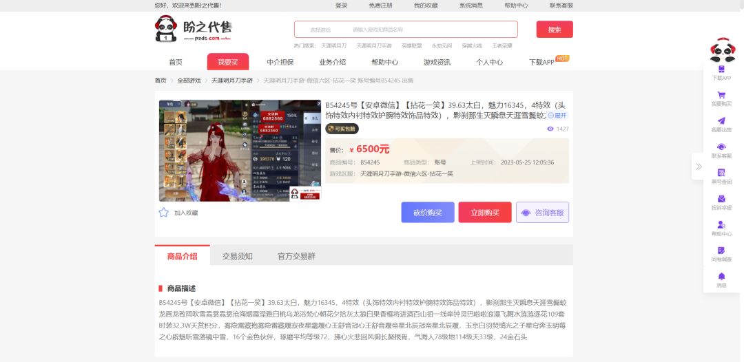Click hot search 英雄联盟
Viewport: 744px width, 362px height.
[412, 46]
